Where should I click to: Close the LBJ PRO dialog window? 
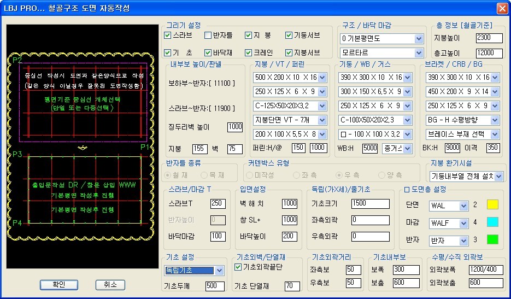502,8
